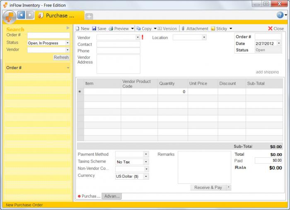
Task: Open help via the question mark icon
Action: tap(280, 15)
